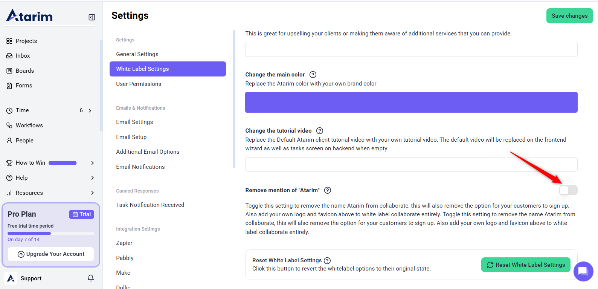Open Email Notifications settings
Viewport: 598px width, 289px height.
pyautogui.click(x=140, y=167)
